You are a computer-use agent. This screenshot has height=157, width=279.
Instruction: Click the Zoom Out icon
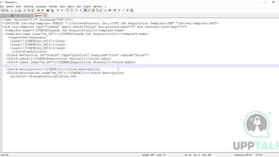coord(61,10)
